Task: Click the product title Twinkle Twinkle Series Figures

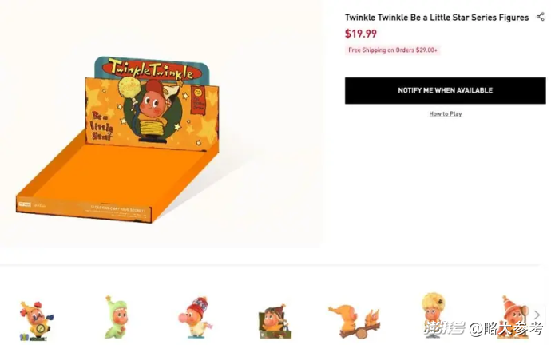Action: click(437, 18)
